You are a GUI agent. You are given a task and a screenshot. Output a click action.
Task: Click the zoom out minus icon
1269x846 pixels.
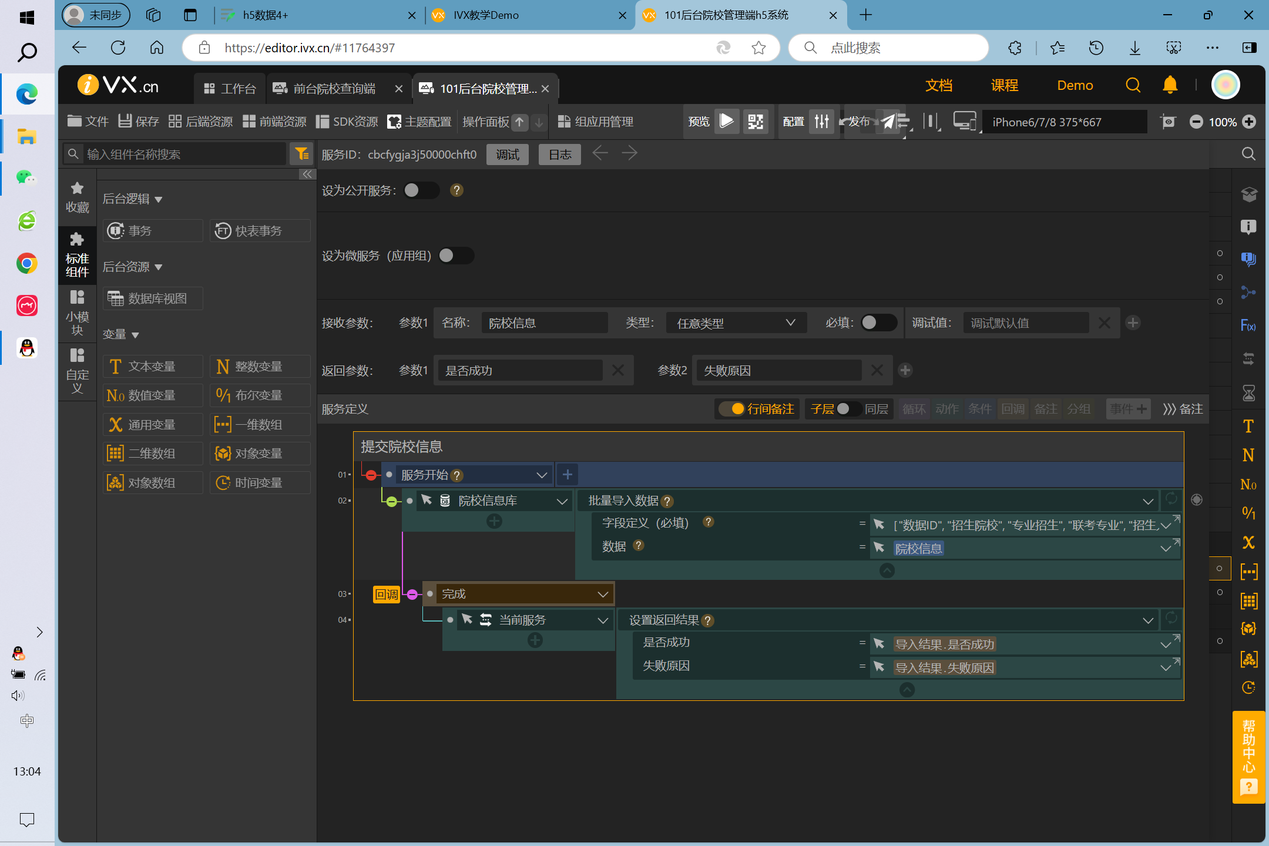click(1196, 122)
